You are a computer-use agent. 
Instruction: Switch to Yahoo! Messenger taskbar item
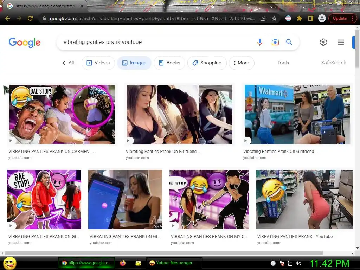174,263
